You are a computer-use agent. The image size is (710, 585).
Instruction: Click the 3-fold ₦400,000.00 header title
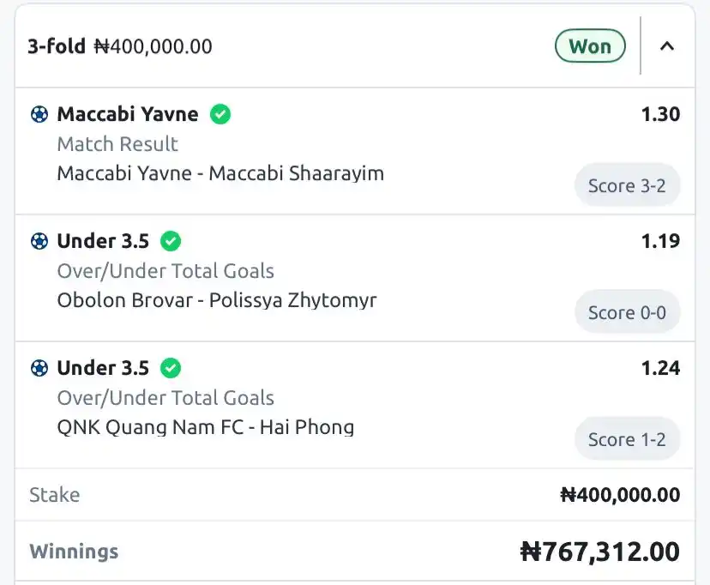point(120,46)
